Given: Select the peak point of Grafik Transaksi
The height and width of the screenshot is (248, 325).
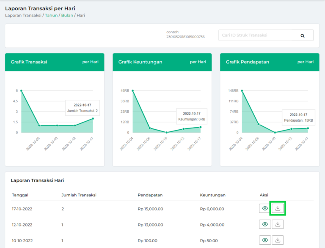Looking at the screenshot, I should (21, 90).
